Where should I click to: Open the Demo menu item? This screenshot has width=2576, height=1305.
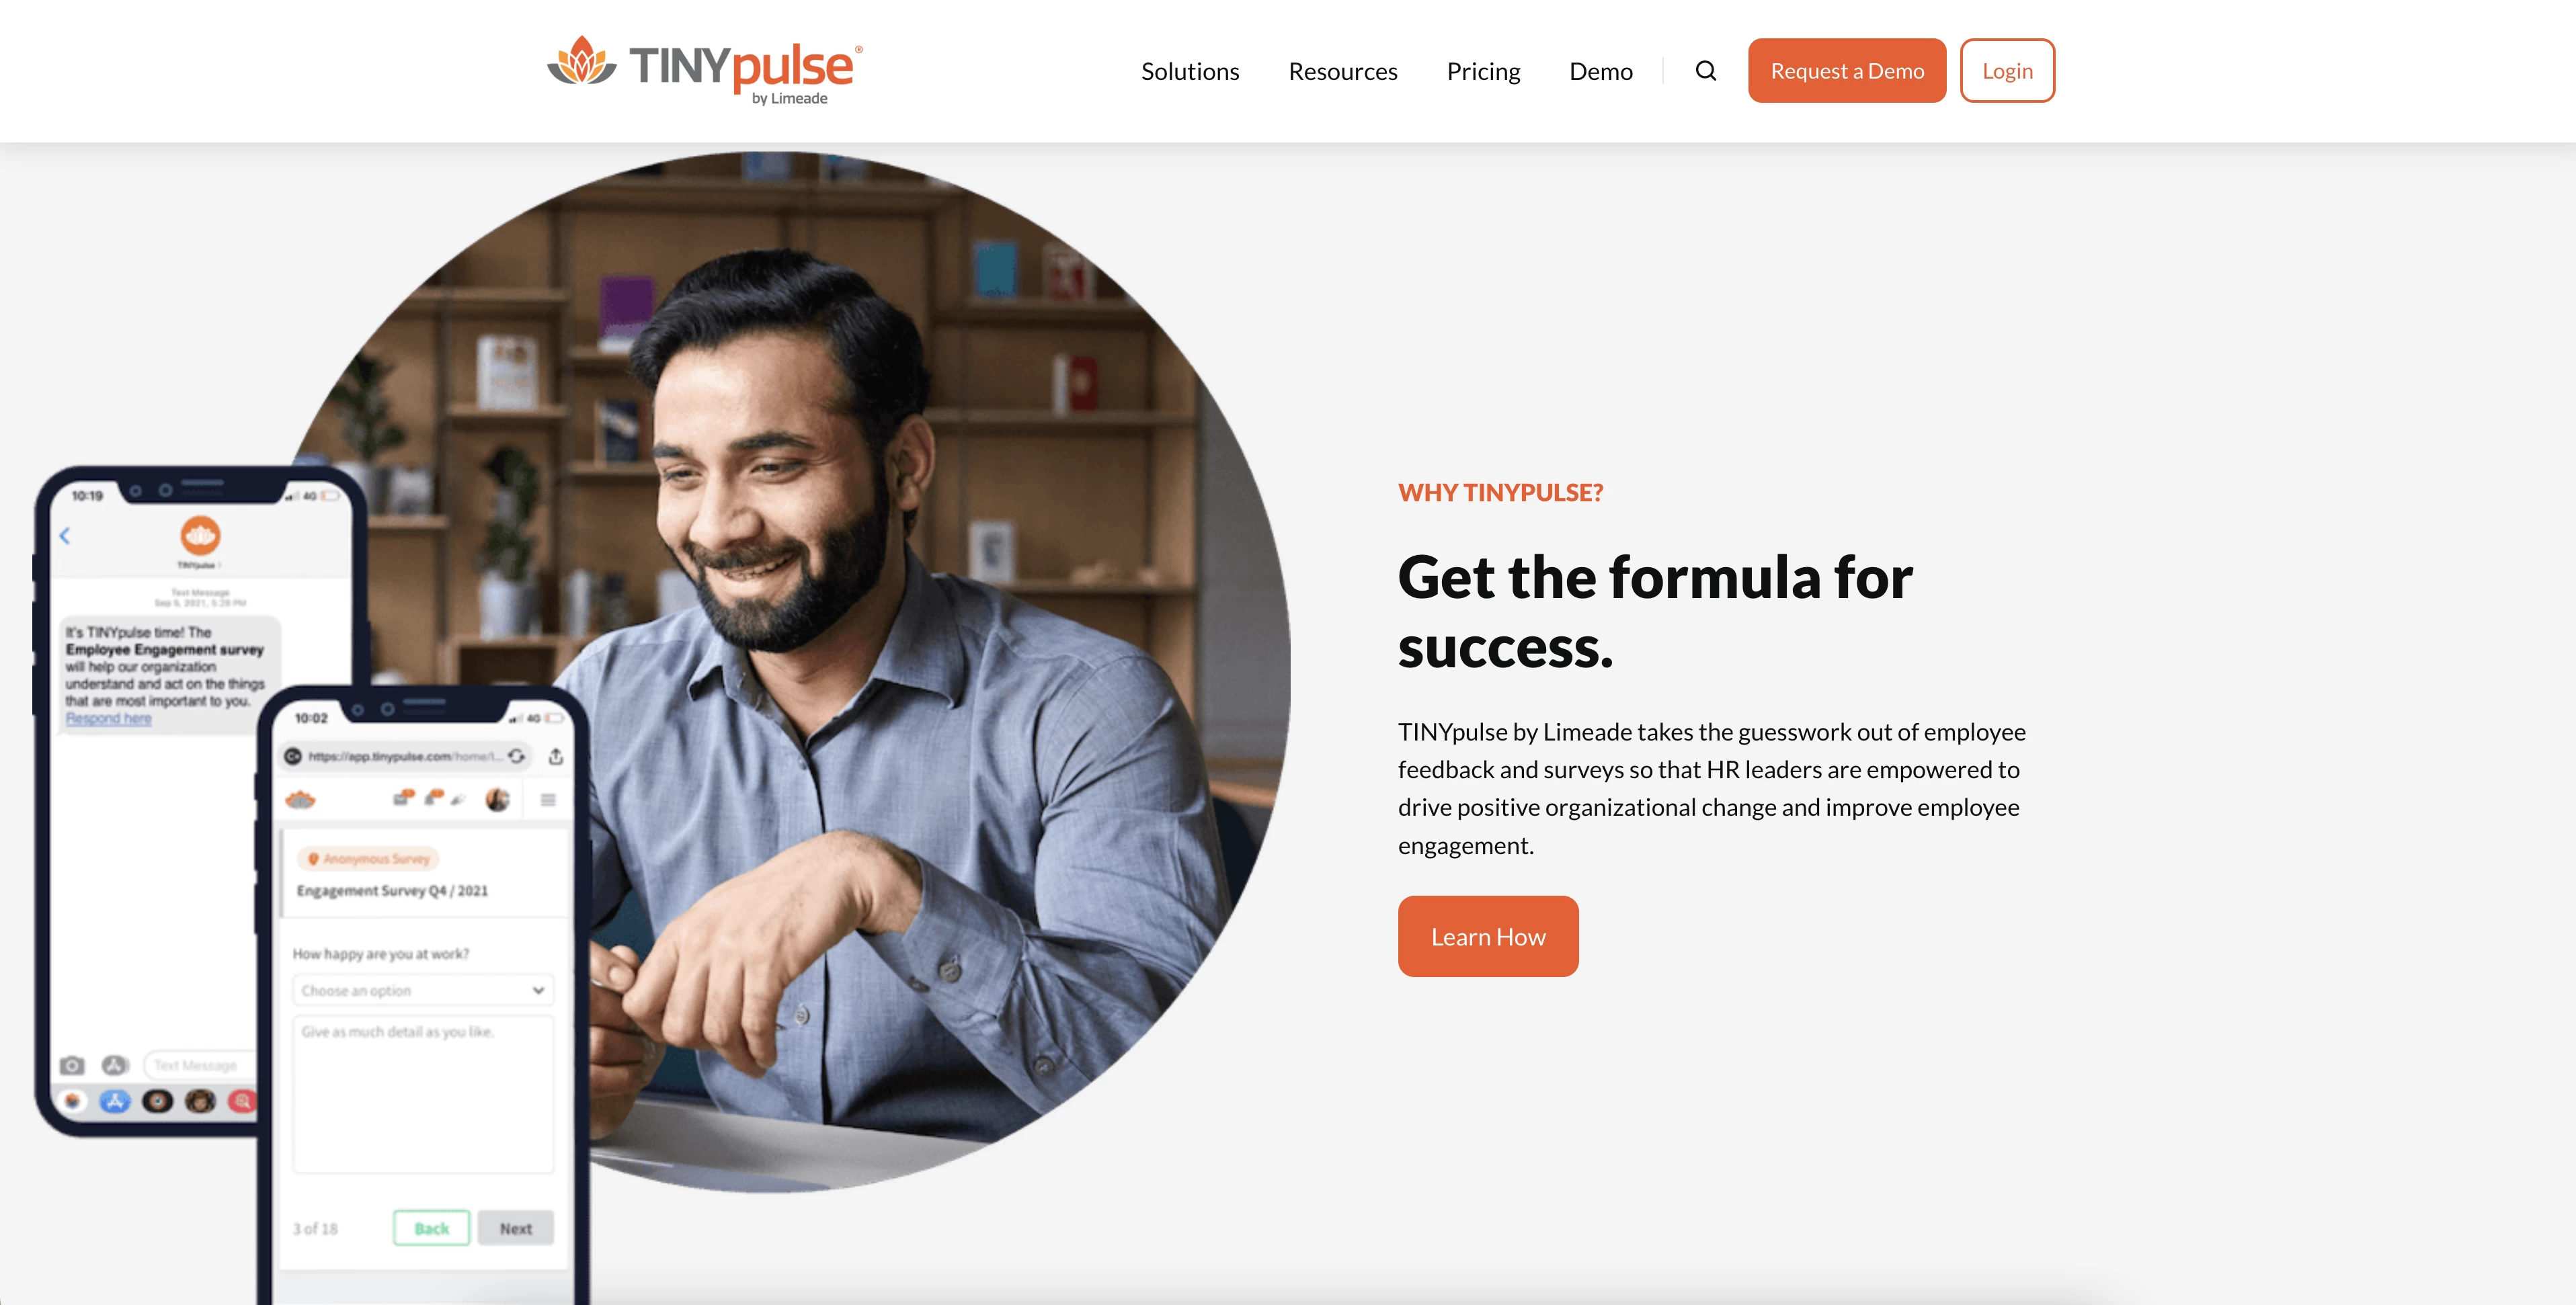click(x=1600, y=70)
